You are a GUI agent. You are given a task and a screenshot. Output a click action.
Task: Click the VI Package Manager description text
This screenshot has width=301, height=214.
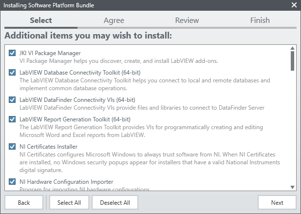(x=119, y=61)
